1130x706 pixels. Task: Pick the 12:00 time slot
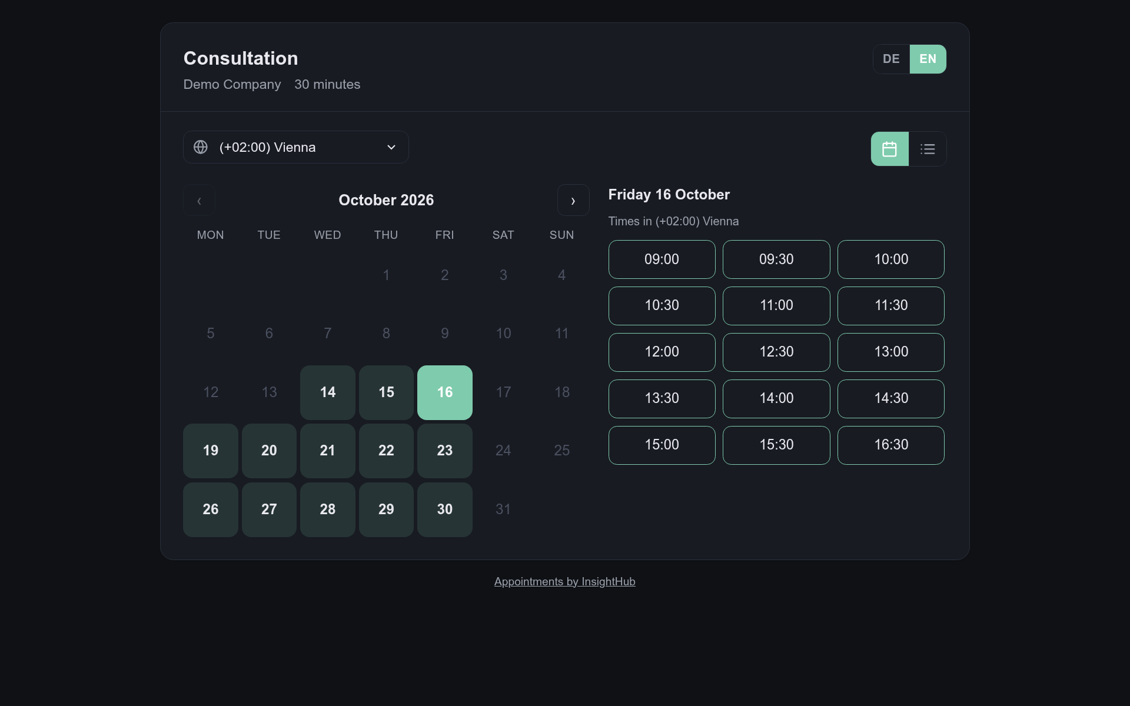(x=662, y=352)
